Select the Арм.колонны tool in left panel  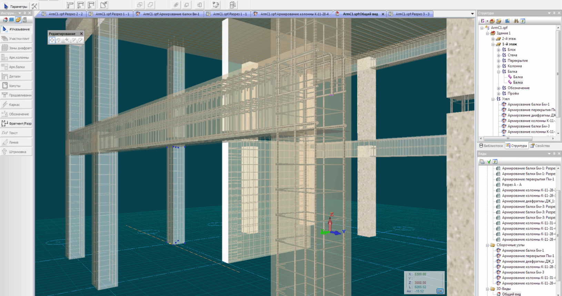pos(16,57)
